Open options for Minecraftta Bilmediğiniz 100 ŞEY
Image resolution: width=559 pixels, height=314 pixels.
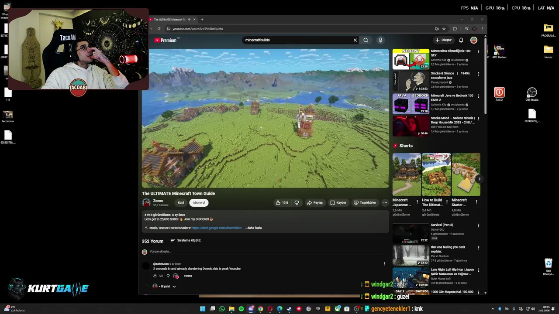[x=479, y=51]
